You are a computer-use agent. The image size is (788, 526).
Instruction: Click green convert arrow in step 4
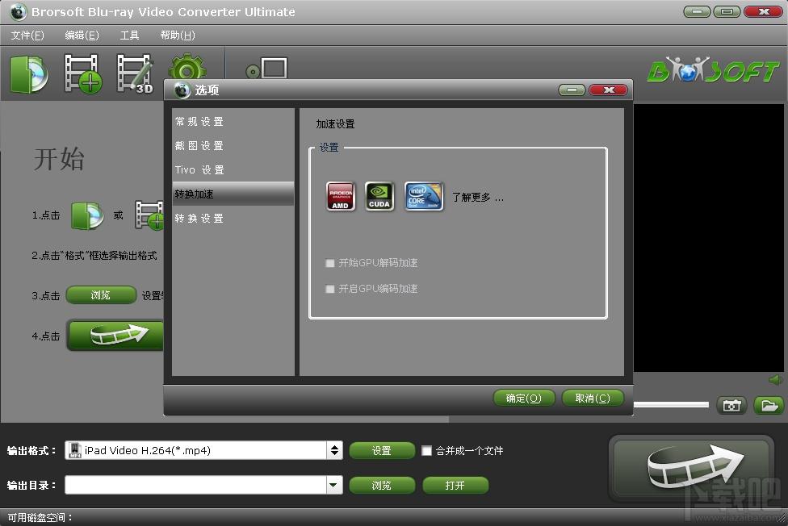point(115,335)
